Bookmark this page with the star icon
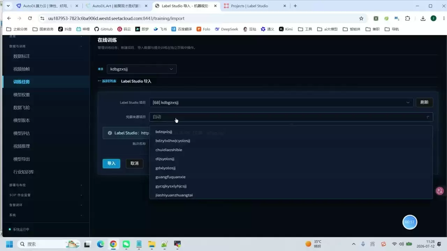Screen dimensions: 447x251 click(x=361, y=18)
